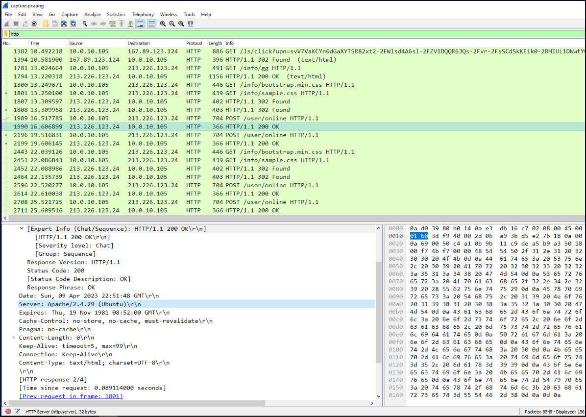Sort packets by Source column
586x417 pixels.
[x=97, y=43]
